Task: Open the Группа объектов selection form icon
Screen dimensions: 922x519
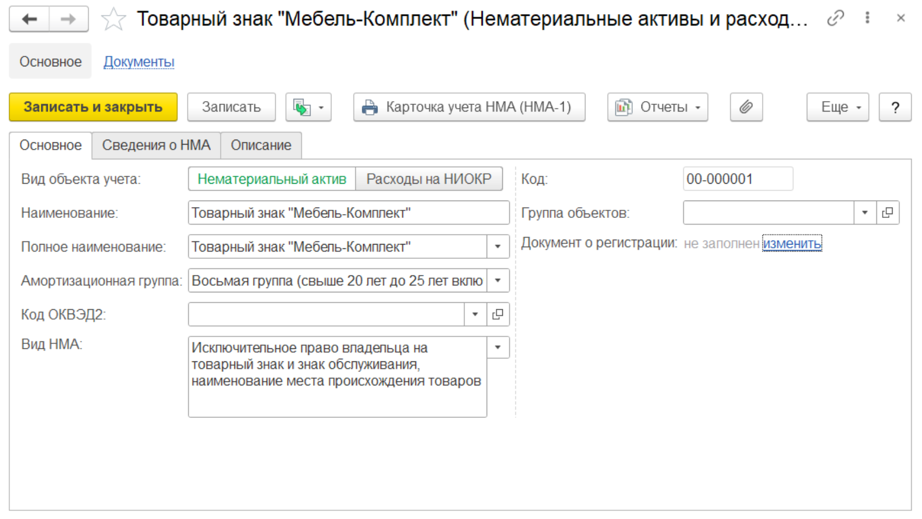Action: pyautogui.click(x=888, y=212)
